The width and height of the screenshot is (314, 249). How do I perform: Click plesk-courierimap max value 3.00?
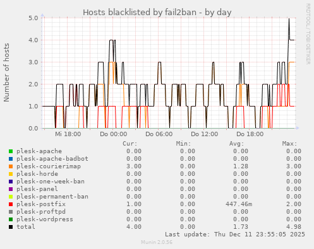pos(294,166)
